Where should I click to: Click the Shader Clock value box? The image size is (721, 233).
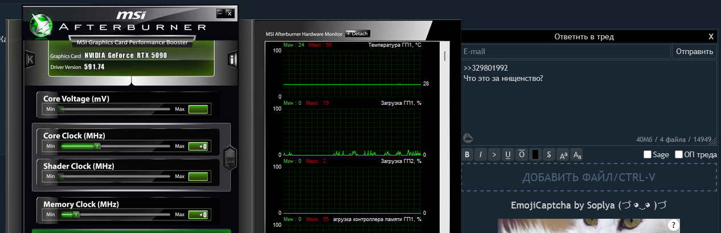click(198, 177)
